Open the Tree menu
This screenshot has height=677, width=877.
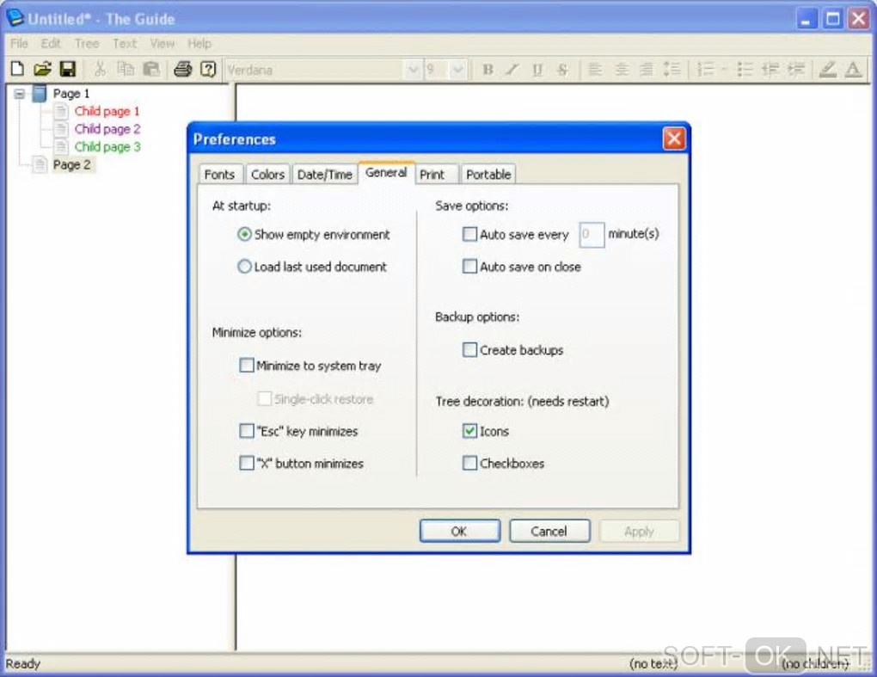tap(87, 44)
